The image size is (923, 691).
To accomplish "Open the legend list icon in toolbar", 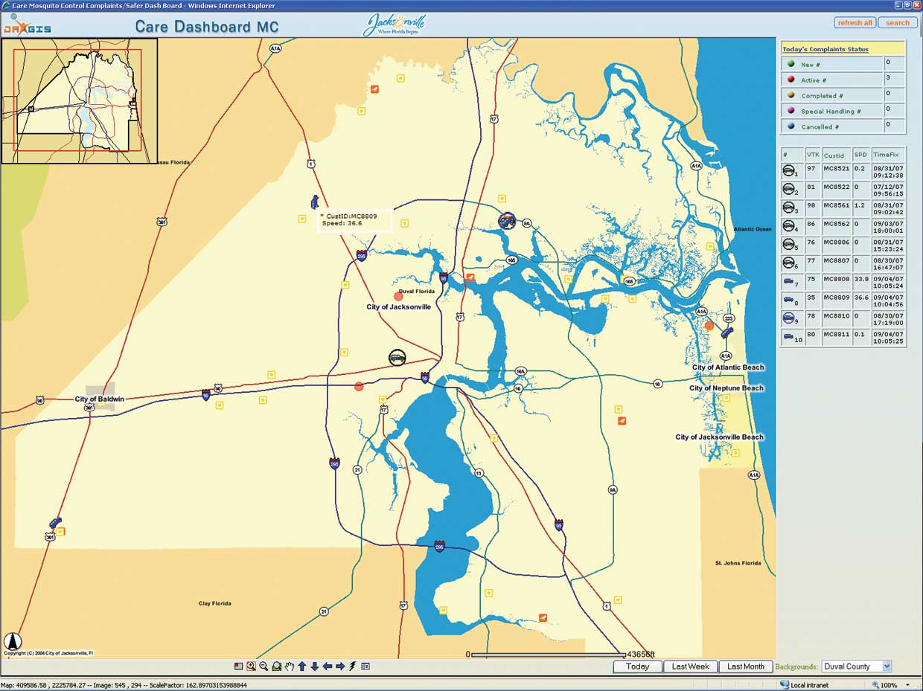I will coord(365,666).
